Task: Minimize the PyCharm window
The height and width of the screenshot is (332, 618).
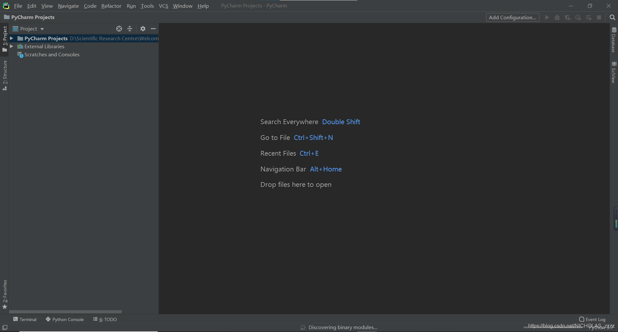Action: pyautogui.click(x=571, y=6)
